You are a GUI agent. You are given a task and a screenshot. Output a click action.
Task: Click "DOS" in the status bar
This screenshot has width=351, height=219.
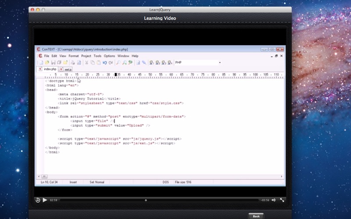pos(166,182)
